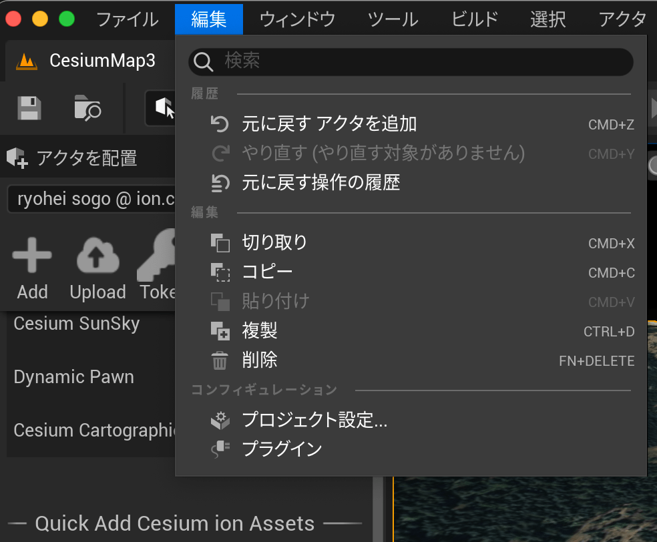The width and height of the screenshot is (657, 542).
Task: Click the Token key icon
Action: [157, 255]
